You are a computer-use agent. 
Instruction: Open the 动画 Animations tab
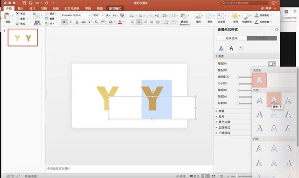click(56, 8)
